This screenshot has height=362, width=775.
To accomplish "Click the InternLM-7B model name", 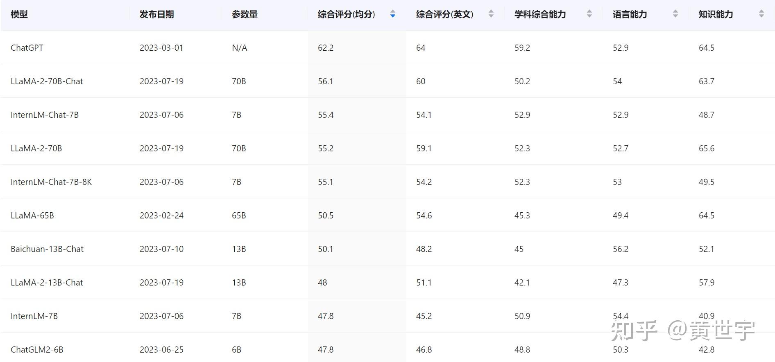I will [x=34, y=316].
